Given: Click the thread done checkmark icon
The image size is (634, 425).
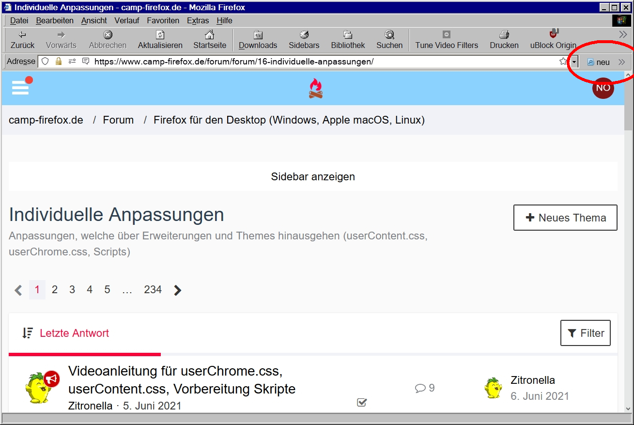Looking at the screenshot, I should pos(362,402).
